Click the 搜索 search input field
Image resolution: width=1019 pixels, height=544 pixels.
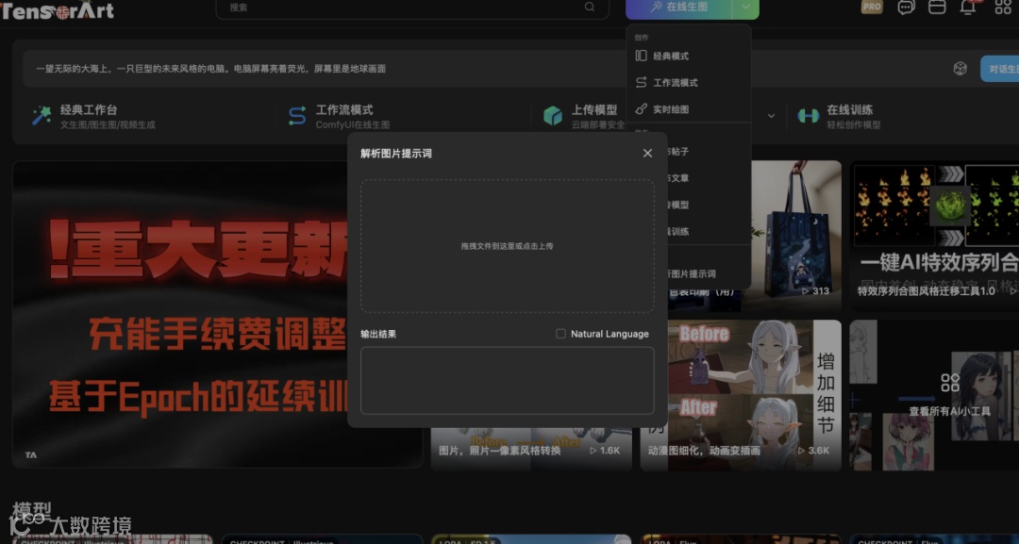pos(412,8)
